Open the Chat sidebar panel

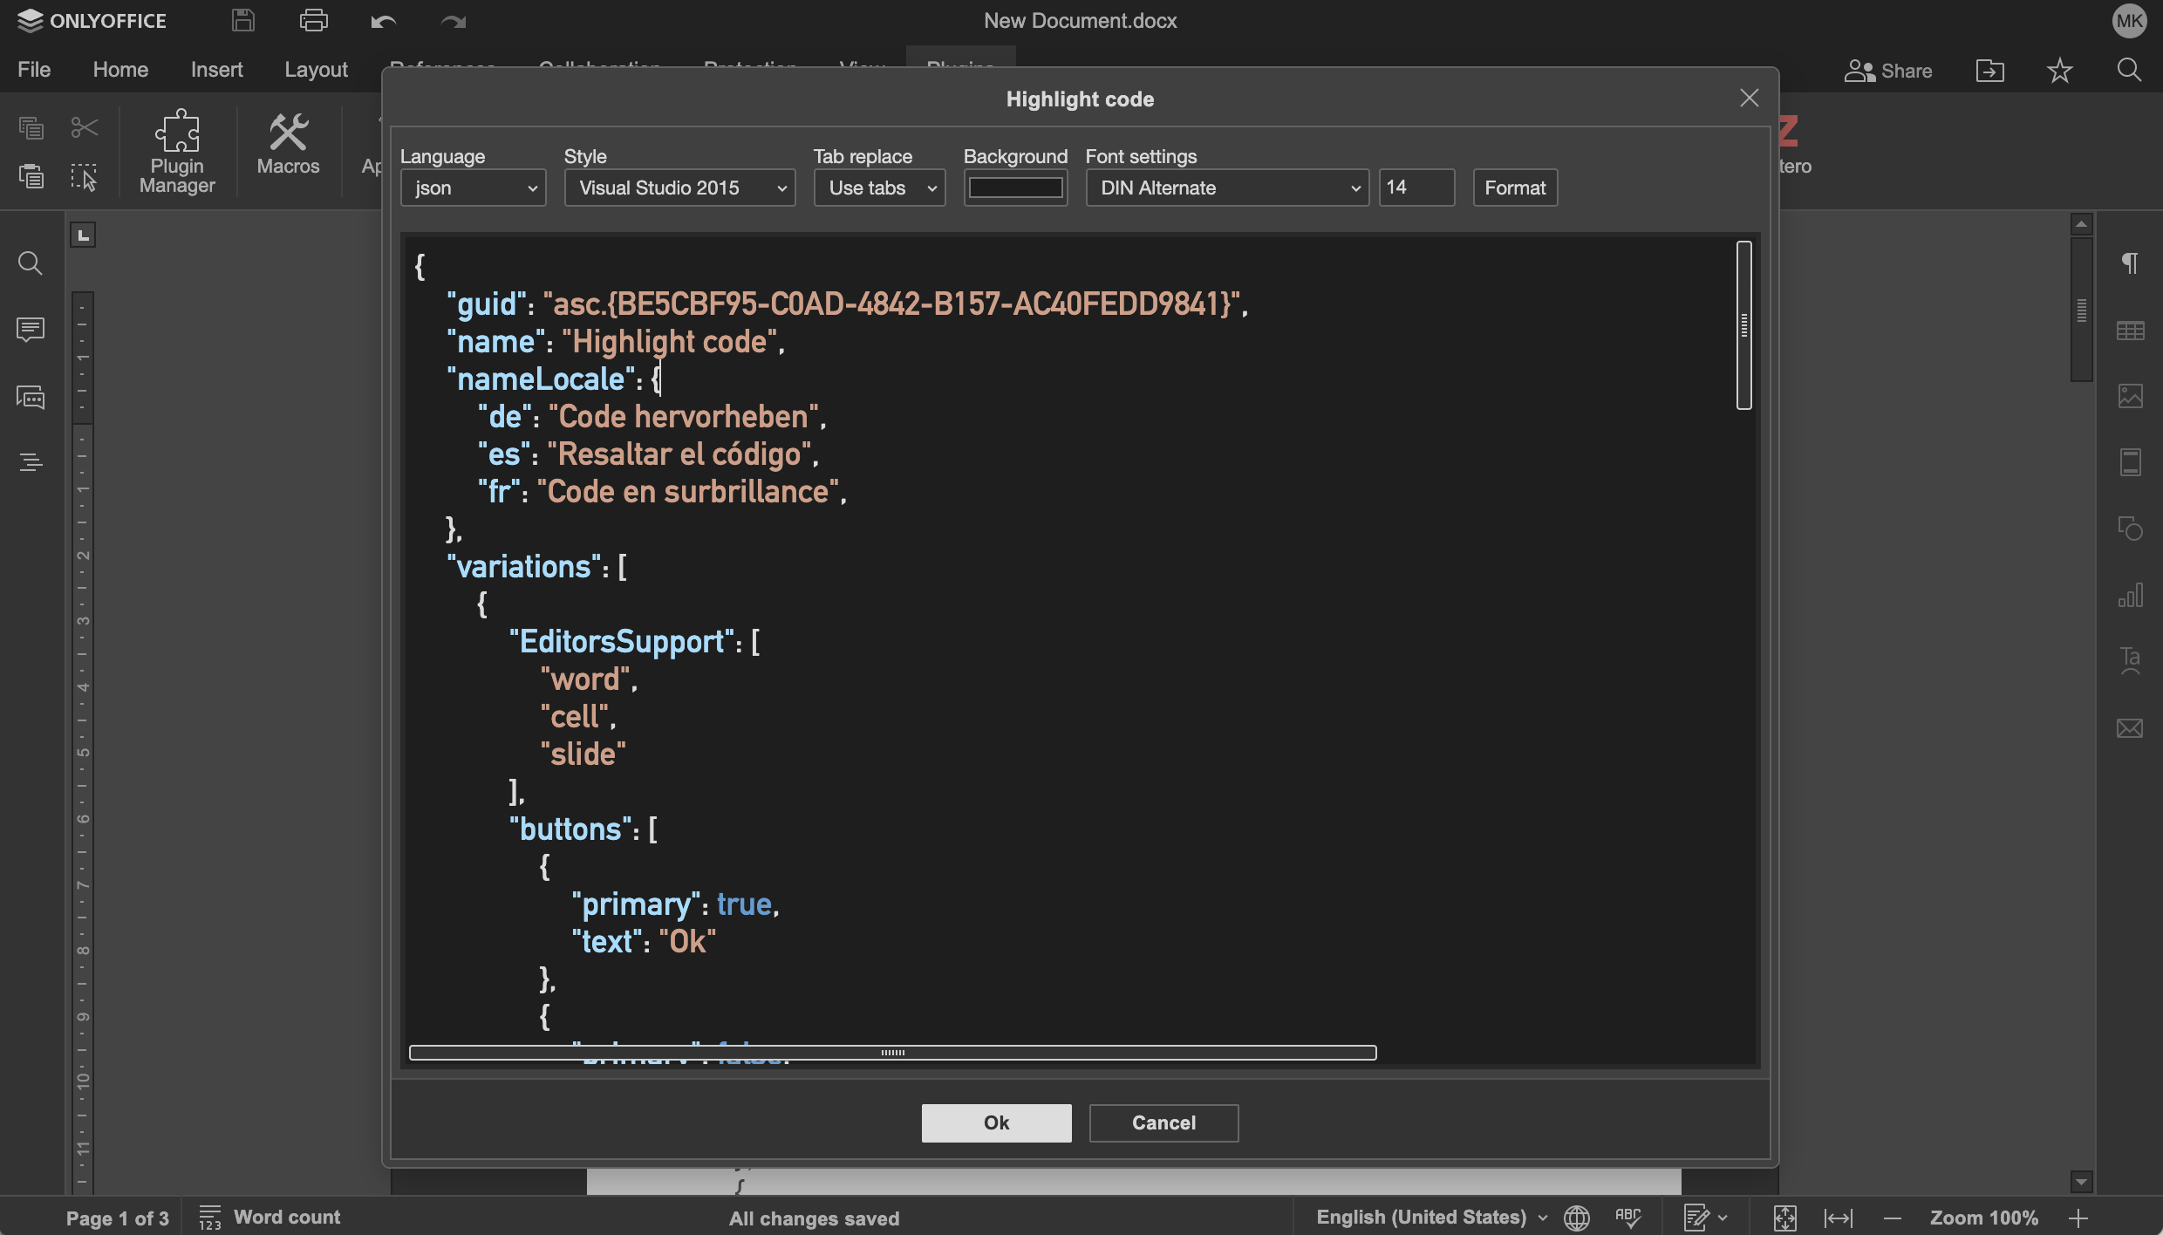point(31,398)
